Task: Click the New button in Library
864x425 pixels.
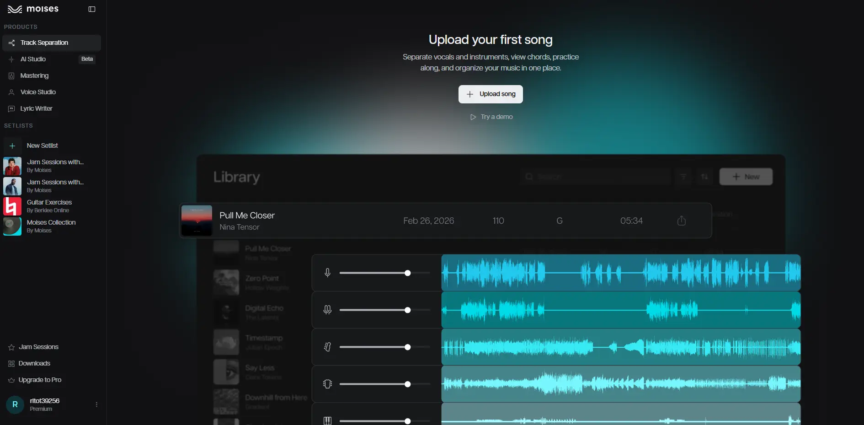Action: [746, 177]
